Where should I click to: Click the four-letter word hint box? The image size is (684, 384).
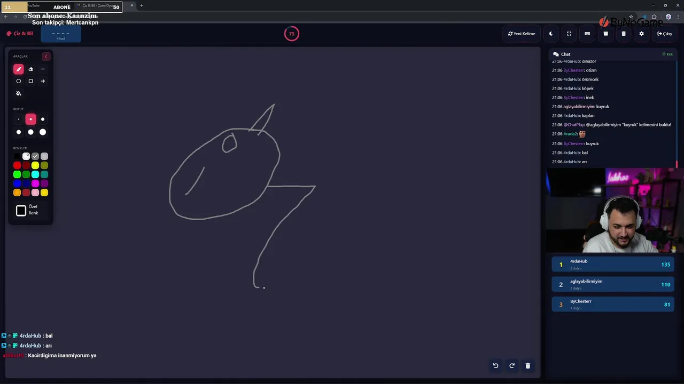click(61, 34)
